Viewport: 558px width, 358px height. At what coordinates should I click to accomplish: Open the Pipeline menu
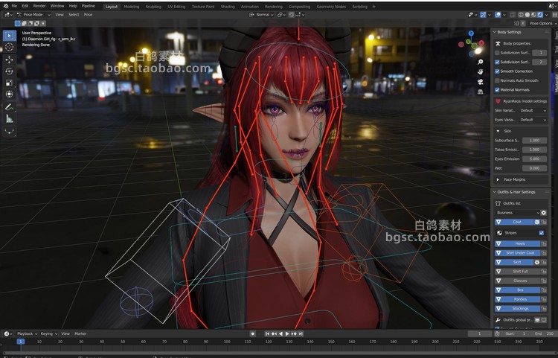point(89,6)
